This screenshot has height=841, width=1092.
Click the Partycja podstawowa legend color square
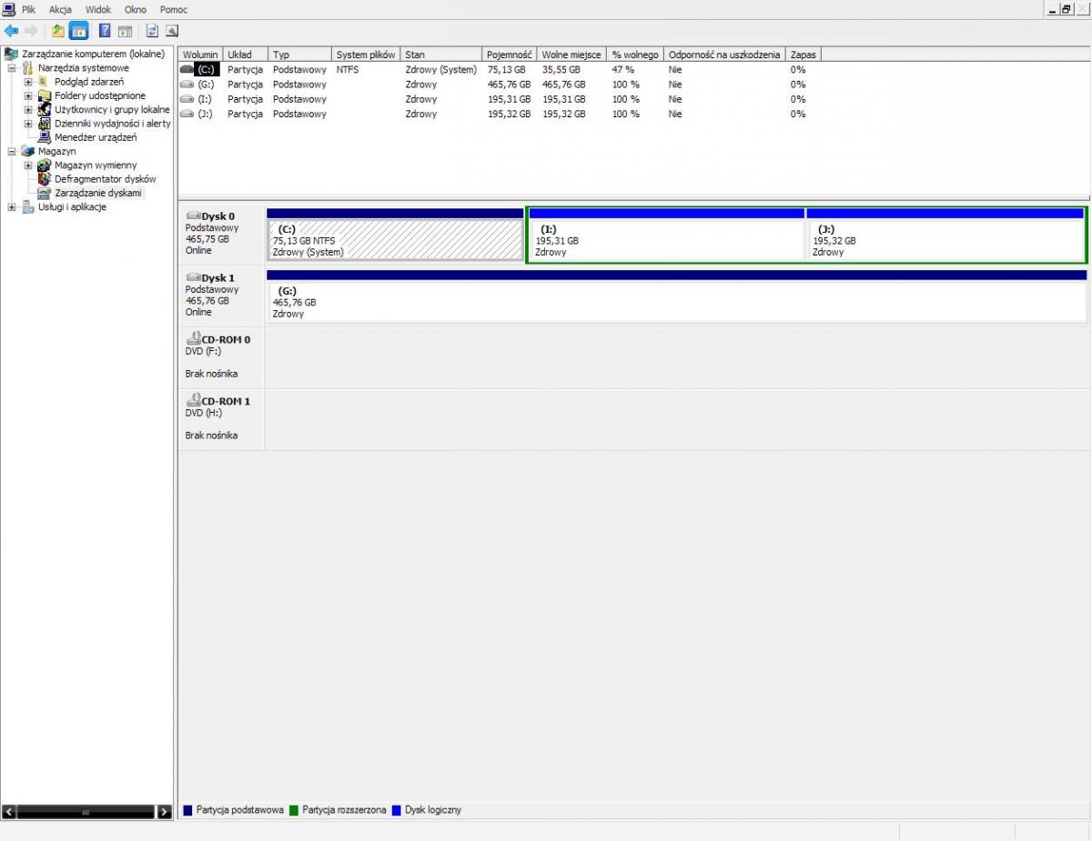tap(188, 810)
